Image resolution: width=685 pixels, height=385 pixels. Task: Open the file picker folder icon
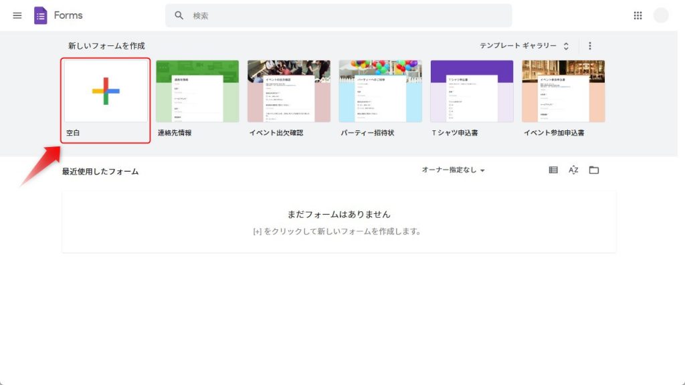[x=594, y=170]
